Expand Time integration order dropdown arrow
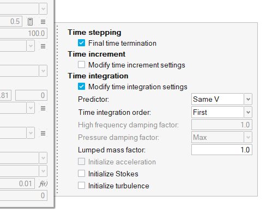266x215 pixels. pyautogui.click(x=248, y=112)
